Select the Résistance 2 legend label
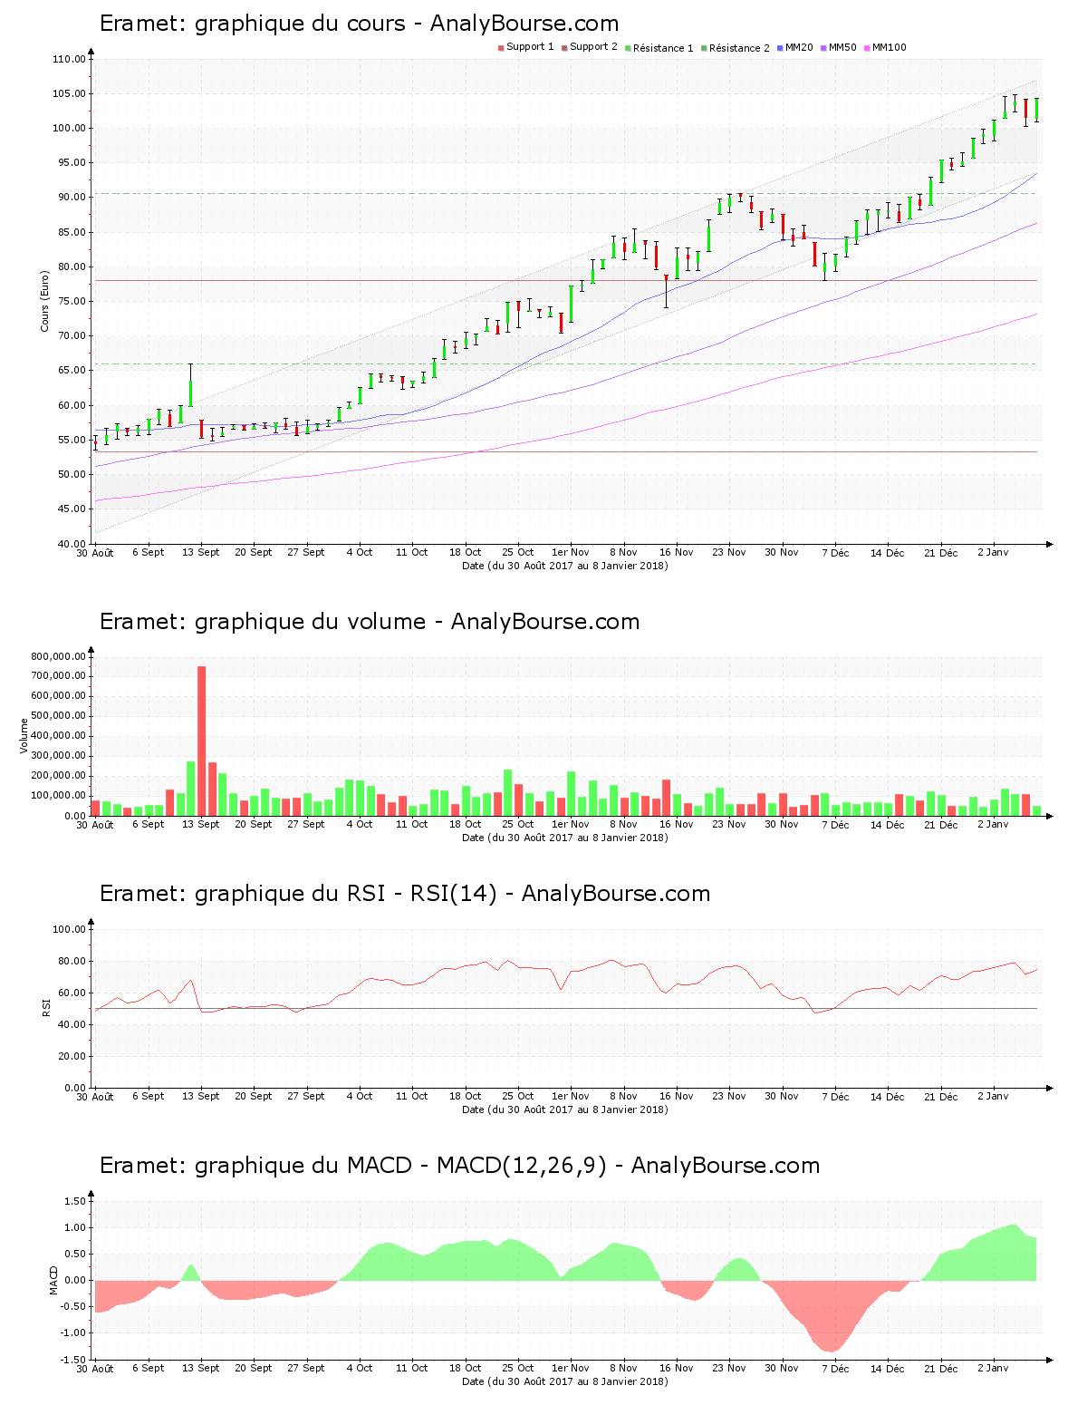 pos(739,48)
